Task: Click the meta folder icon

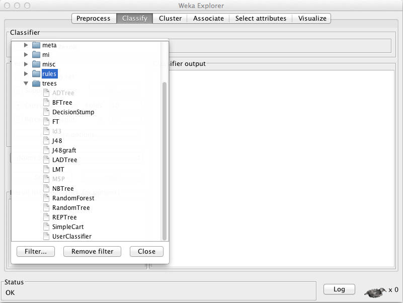Action: pos(36,45)
